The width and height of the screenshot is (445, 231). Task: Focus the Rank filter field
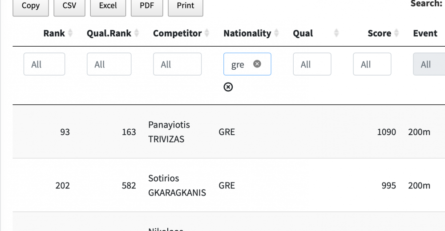pos(44,64)
